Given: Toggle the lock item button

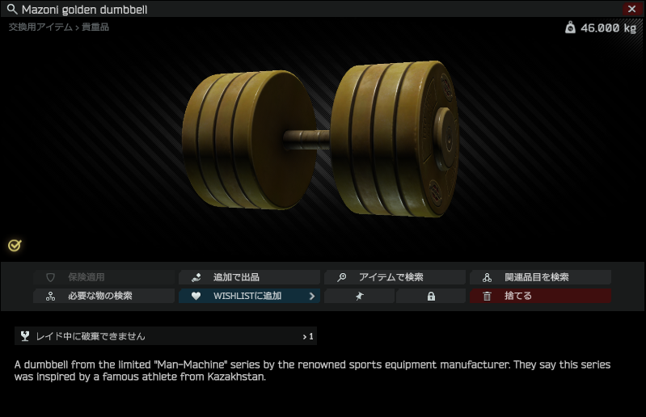Looking at the screenshot, I should pyautogui.click(x=431, y=296).
